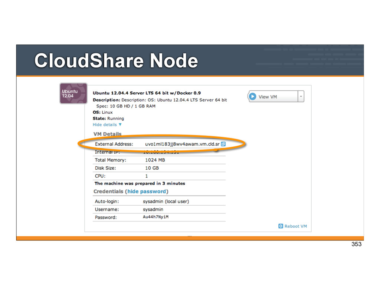Click the Description: OS Ubuntu LTS Server line
Screen dimensions: 380x293
pyautogui.click(x=160, y=100)
